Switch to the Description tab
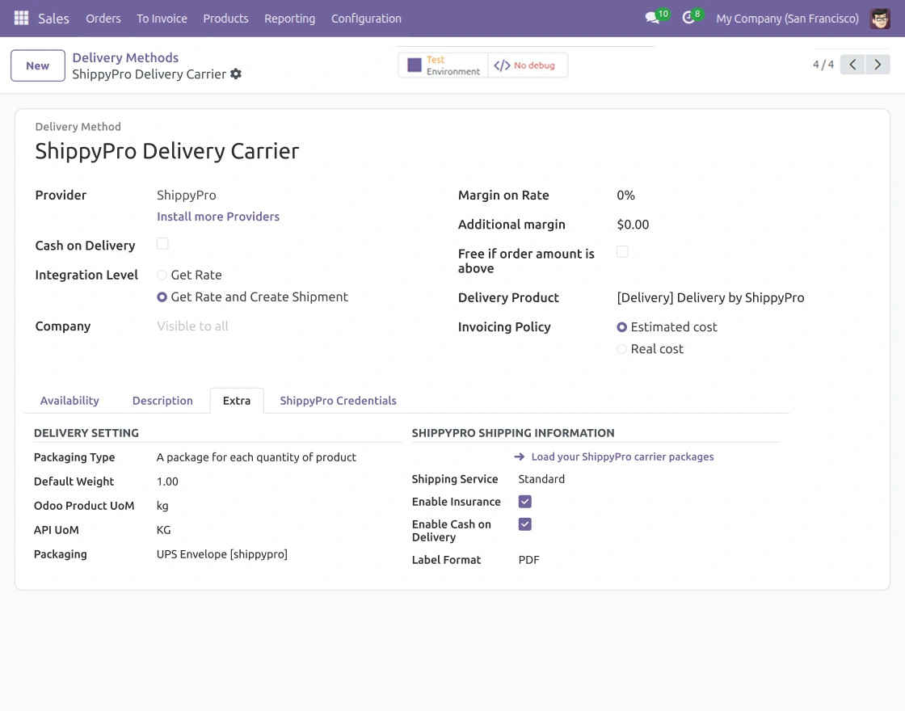This screenshot has width=905, height=711. point(162,401)
